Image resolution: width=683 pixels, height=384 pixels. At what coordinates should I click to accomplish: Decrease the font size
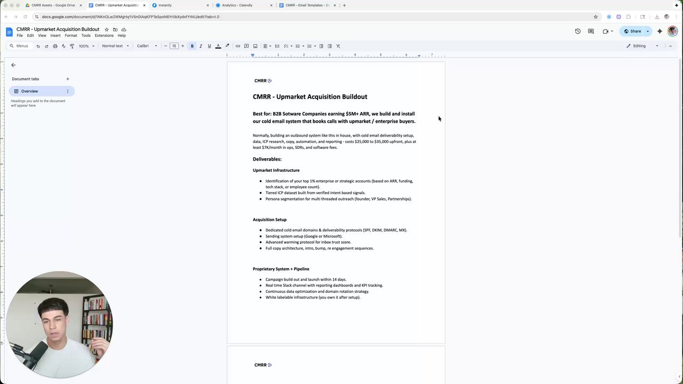[x=165, y=46]
